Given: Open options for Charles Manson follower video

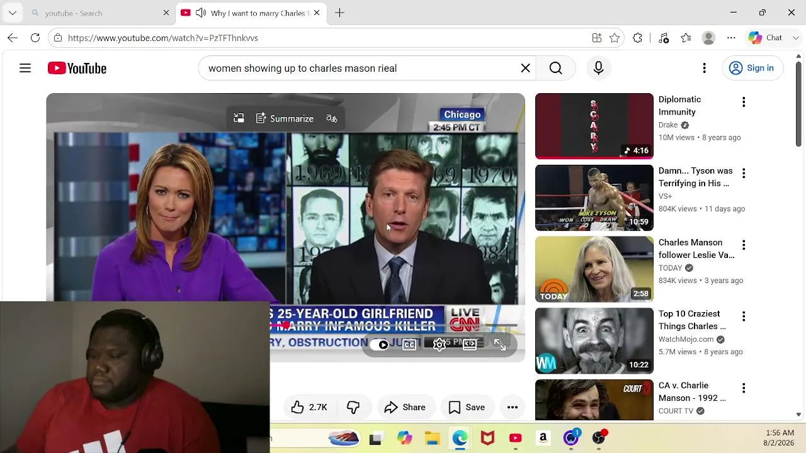Looking at the screenshot, I should click(x=744, y=245).
